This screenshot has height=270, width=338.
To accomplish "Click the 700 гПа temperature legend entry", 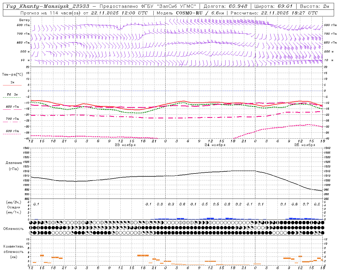I will pos(12,119).
